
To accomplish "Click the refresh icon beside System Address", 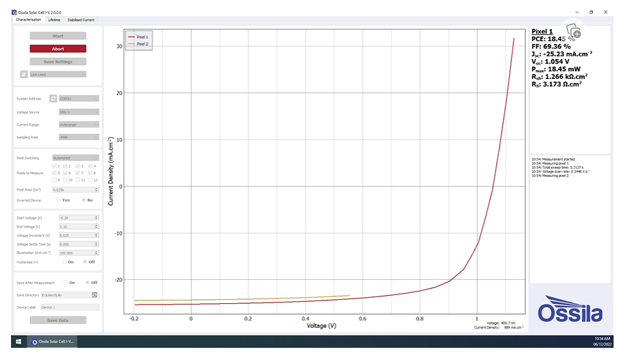I will 54,98.
